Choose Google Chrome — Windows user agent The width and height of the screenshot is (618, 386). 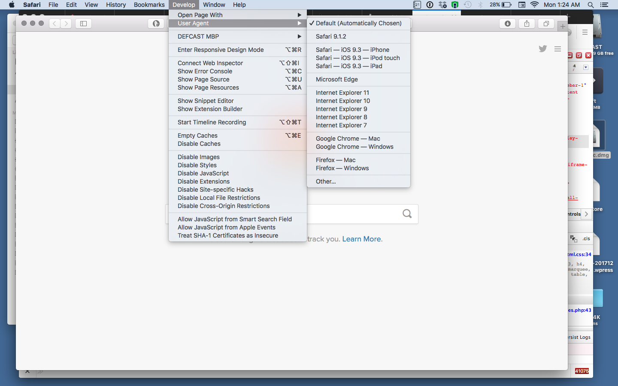click(359, 147)
